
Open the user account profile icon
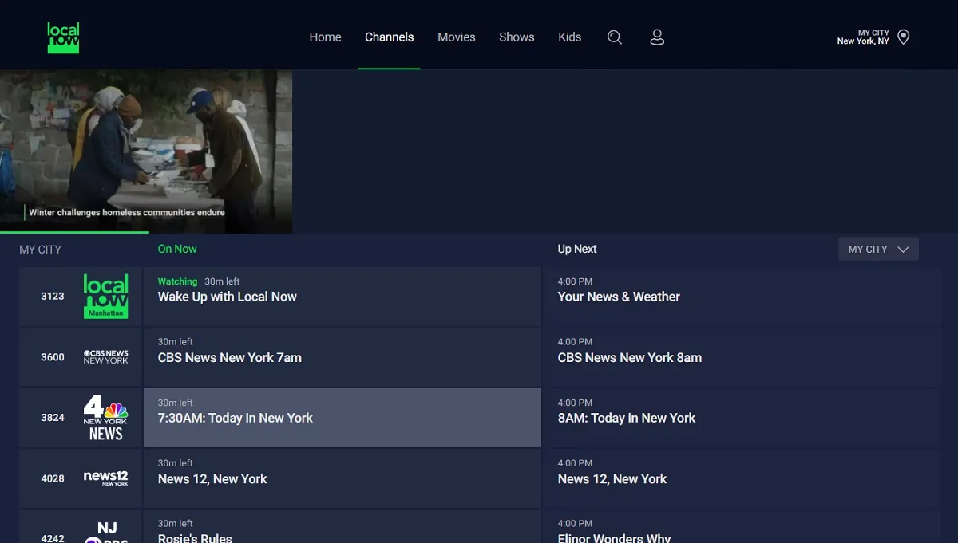pyautogui.click(x=657, y=37)
